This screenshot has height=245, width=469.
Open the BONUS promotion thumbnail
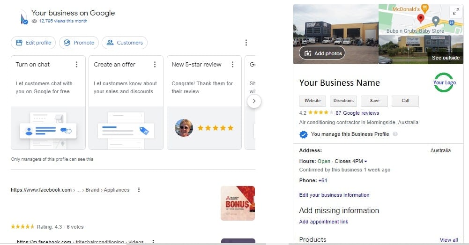[x=238, y=203]
